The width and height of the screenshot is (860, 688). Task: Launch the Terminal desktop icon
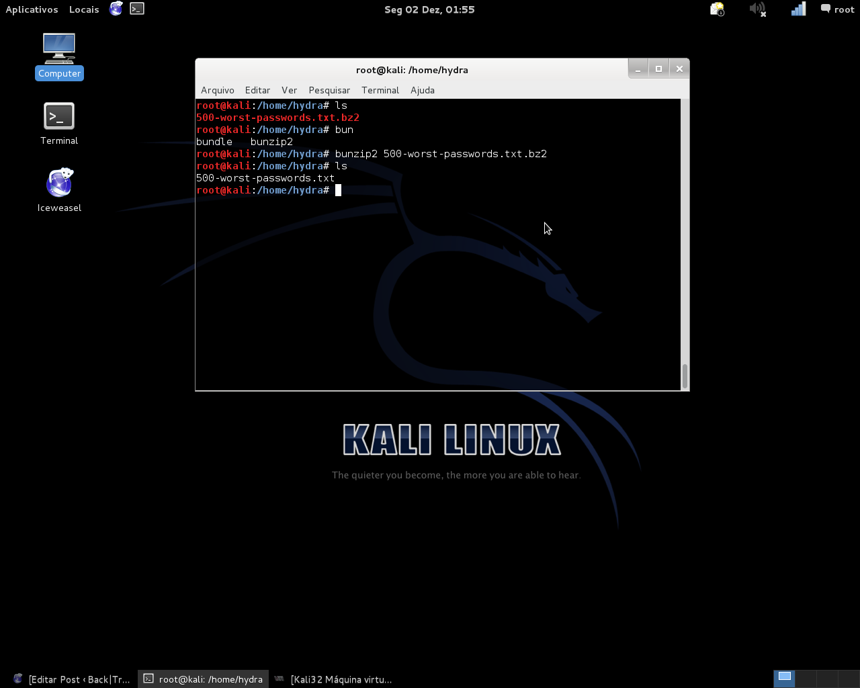pyautogui.click(x=59, y=124)
